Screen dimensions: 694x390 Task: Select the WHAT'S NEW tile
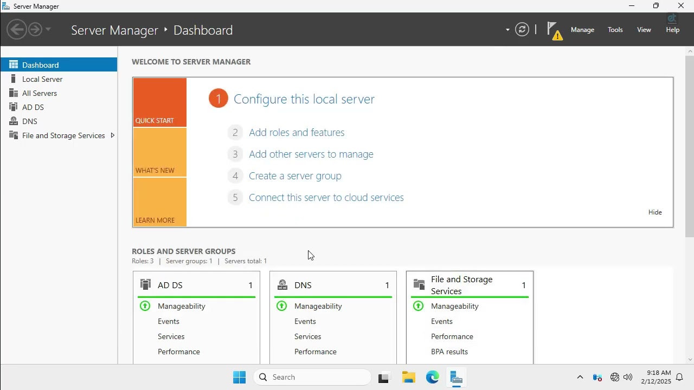[160, 152]
